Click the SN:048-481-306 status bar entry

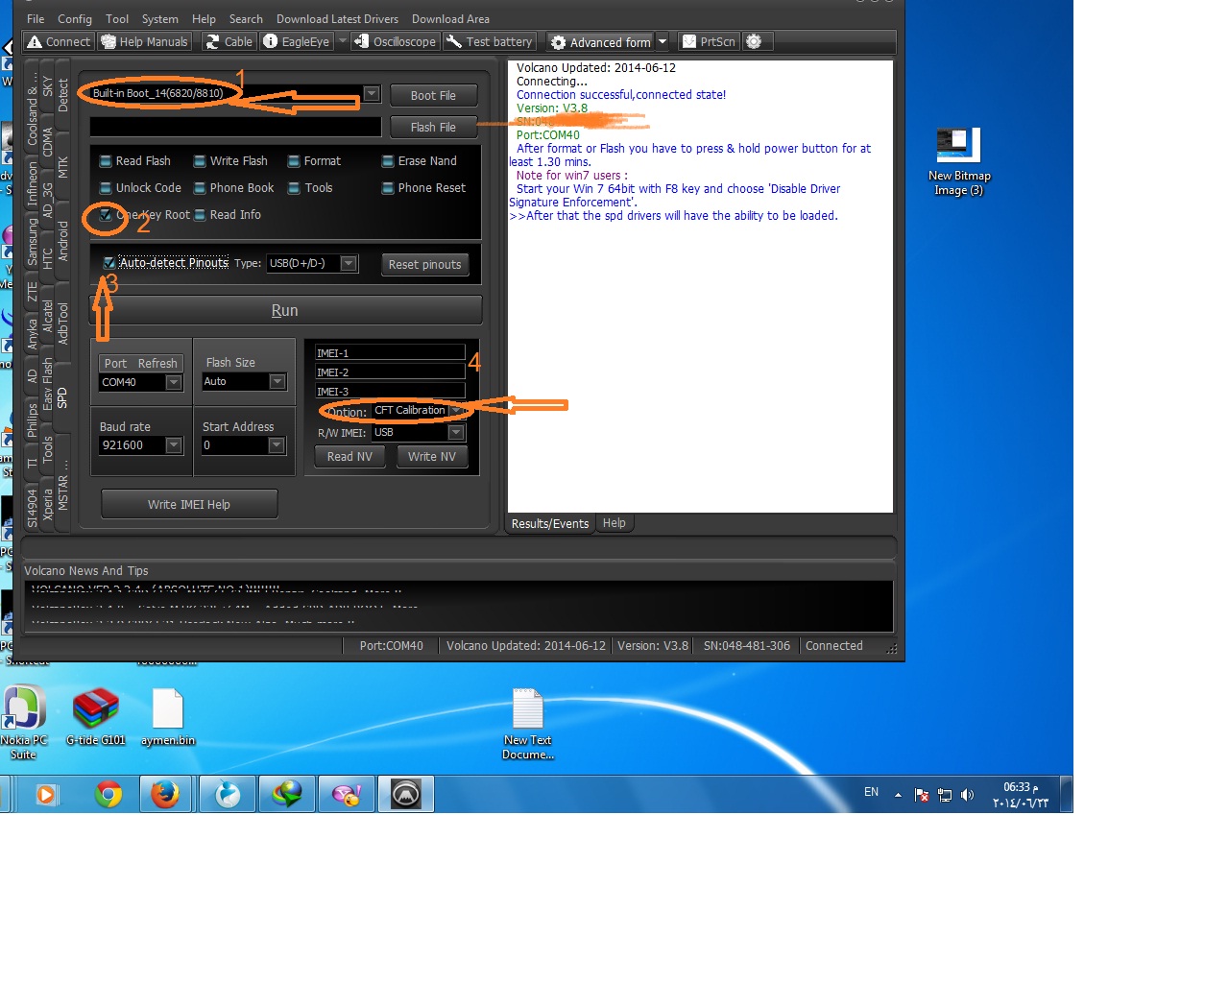click(x=747, y=646)
